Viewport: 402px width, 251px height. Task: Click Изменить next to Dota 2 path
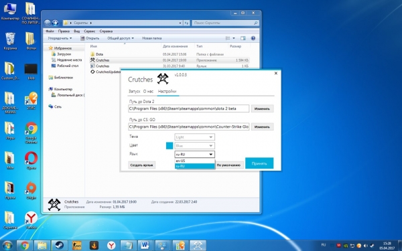coord(262,108)
